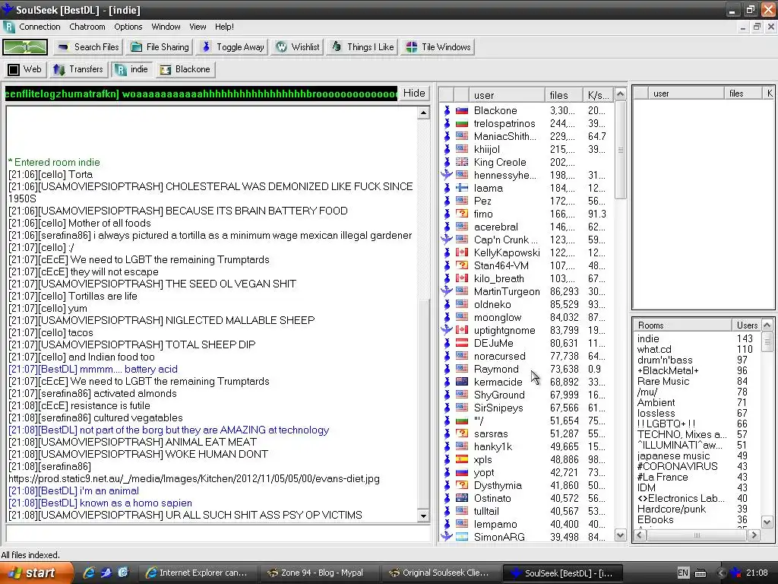Click the flag next to uptightgnome
Screen dimensions: 778x584
[462, 330]
